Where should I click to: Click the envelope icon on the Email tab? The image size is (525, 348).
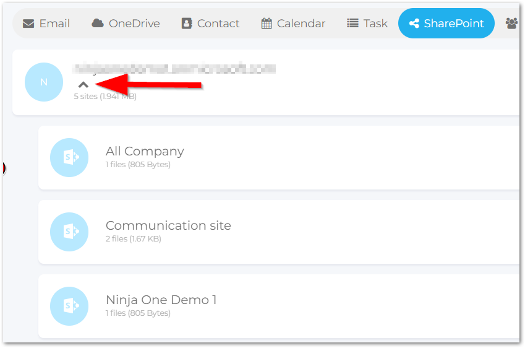[x=28, y=24]
